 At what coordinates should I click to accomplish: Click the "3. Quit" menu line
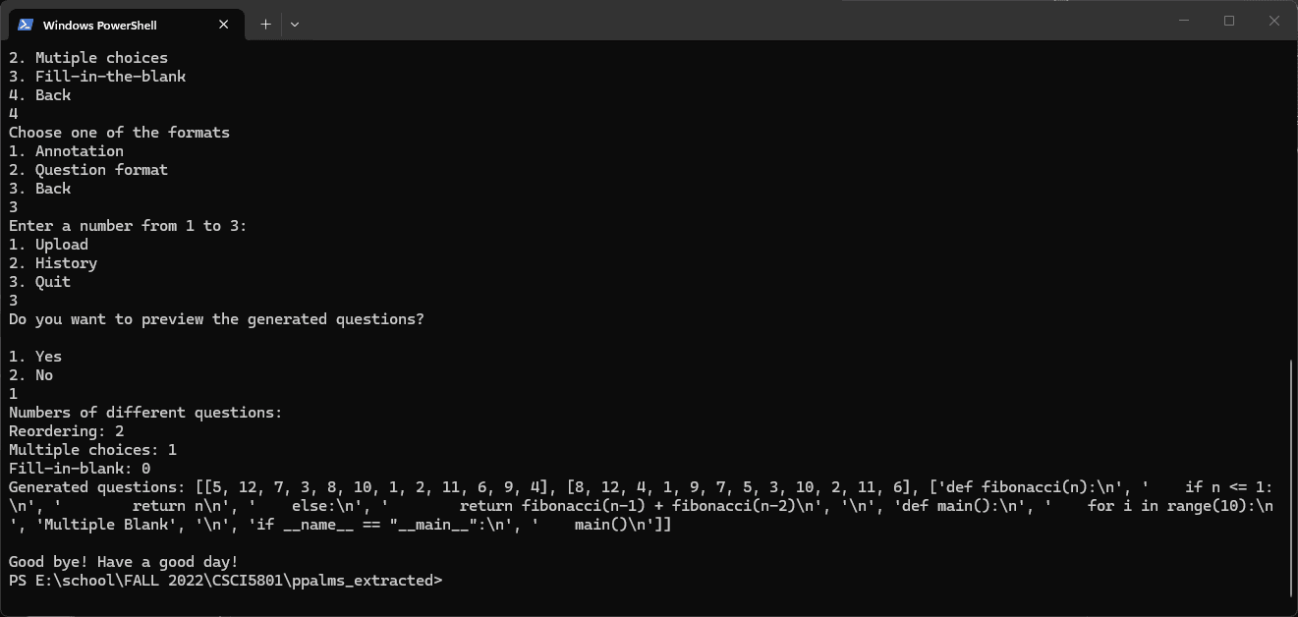pyautogui.click(x=40, y=282)
